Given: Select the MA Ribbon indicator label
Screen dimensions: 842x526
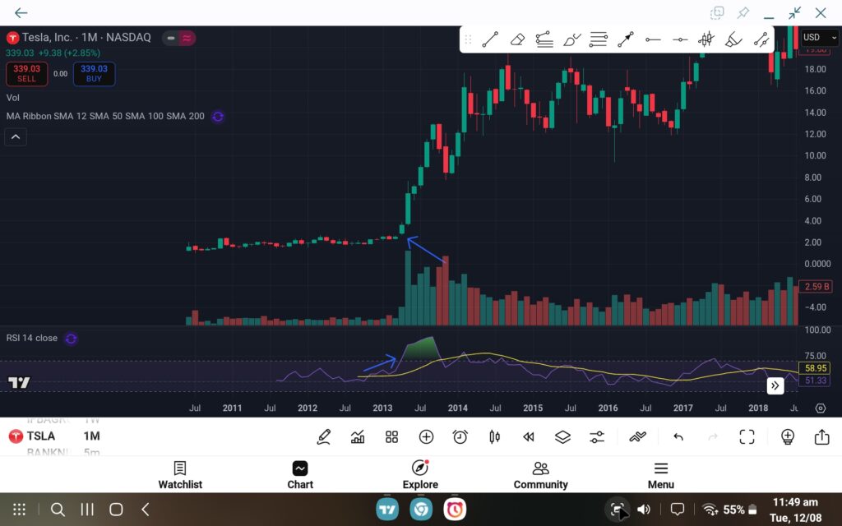Looking at the screenshot, I should tap(105, 116).
